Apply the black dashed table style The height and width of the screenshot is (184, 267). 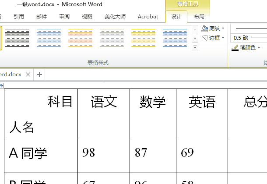(x=18, y=38)
